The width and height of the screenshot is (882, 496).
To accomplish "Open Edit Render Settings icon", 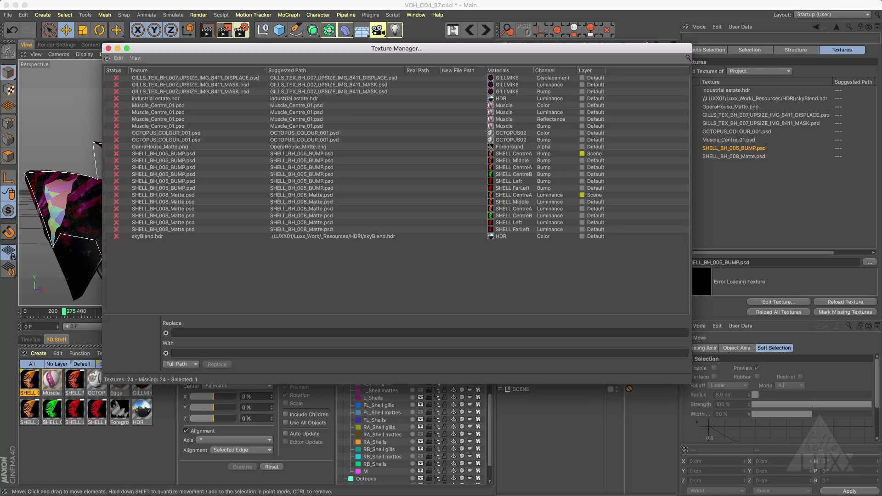I will pyautogui.click(x=241, y=30).
